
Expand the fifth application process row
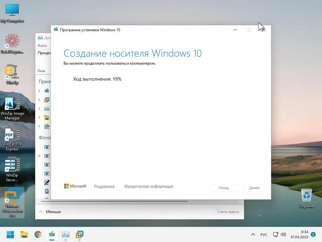point(39,126)
